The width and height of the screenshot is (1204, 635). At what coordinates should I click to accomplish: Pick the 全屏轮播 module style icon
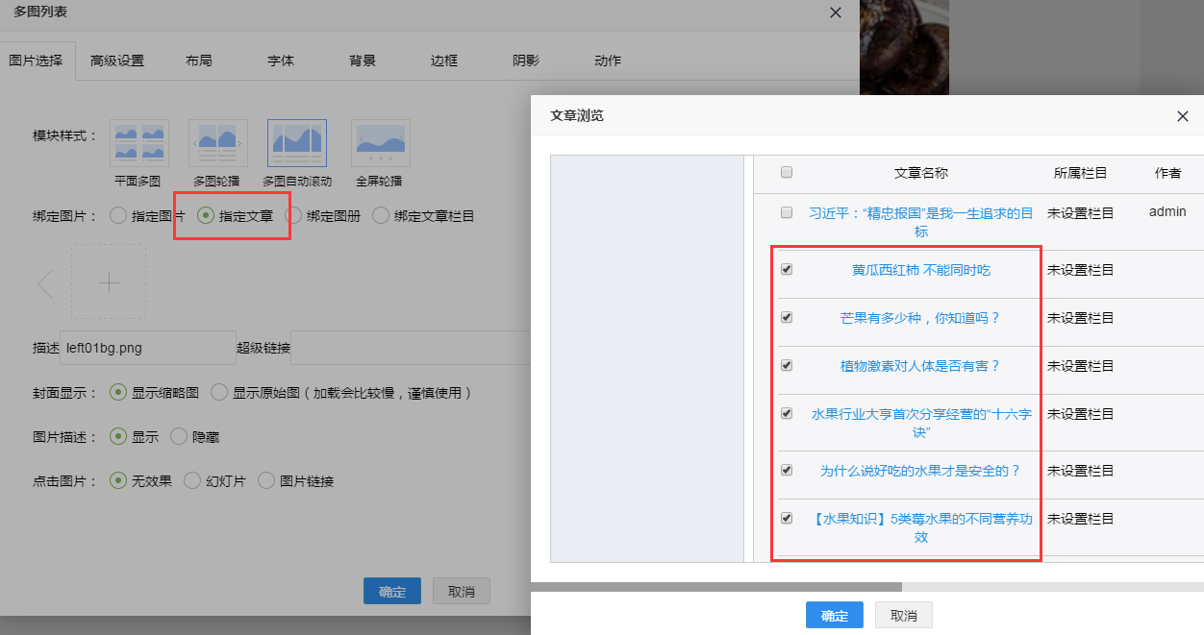380,144
